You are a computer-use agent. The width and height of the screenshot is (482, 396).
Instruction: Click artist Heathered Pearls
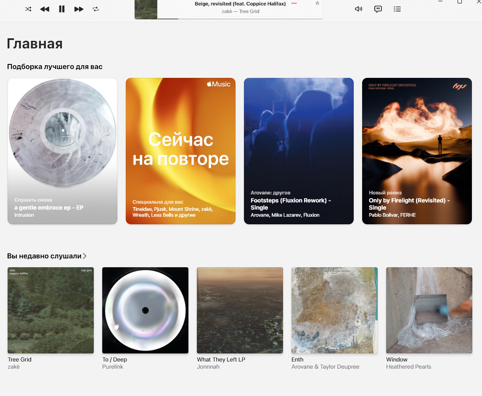[x=408, y=367]
